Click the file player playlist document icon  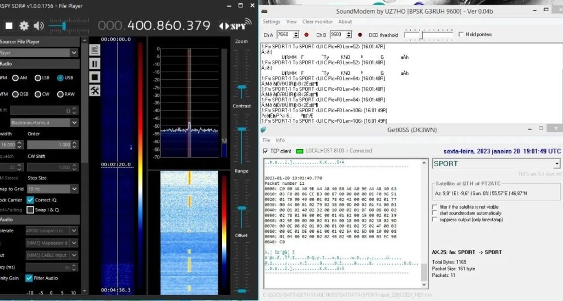[x=95, y=50]
